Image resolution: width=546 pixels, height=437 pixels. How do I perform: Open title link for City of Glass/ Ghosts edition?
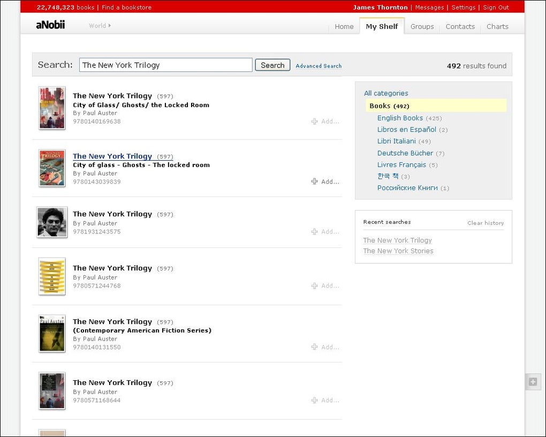click(112, 96)
